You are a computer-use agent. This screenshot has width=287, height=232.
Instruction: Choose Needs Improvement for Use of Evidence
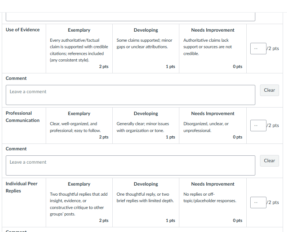tap(213, 49)
